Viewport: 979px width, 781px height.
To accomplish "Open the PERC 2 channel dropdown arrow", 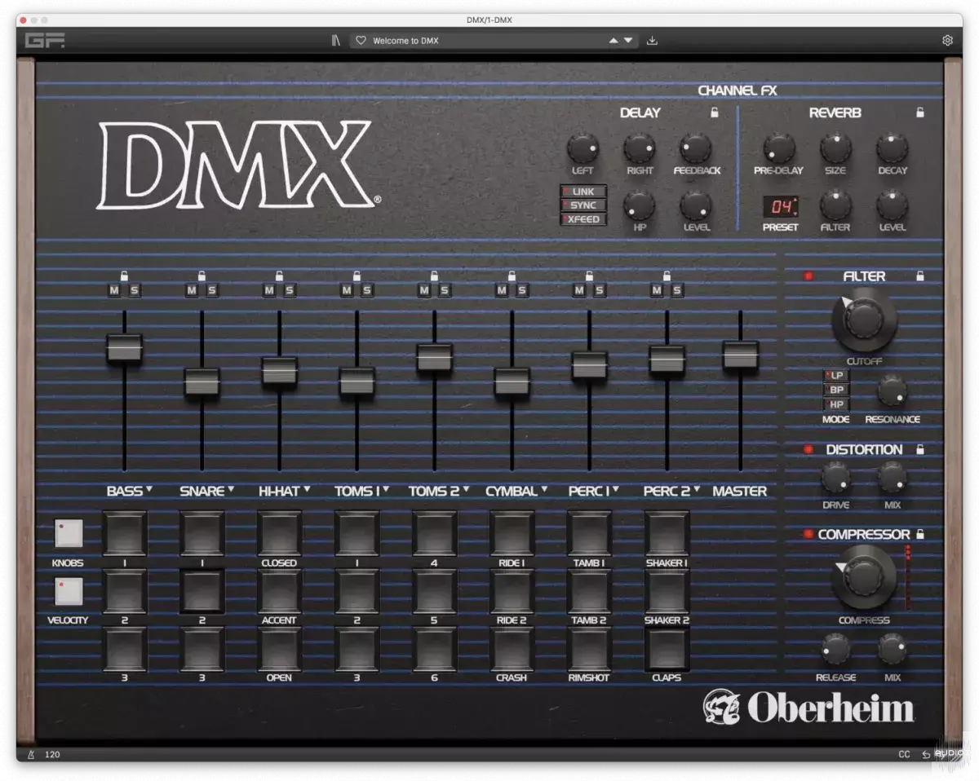I will tap(697, 490).
